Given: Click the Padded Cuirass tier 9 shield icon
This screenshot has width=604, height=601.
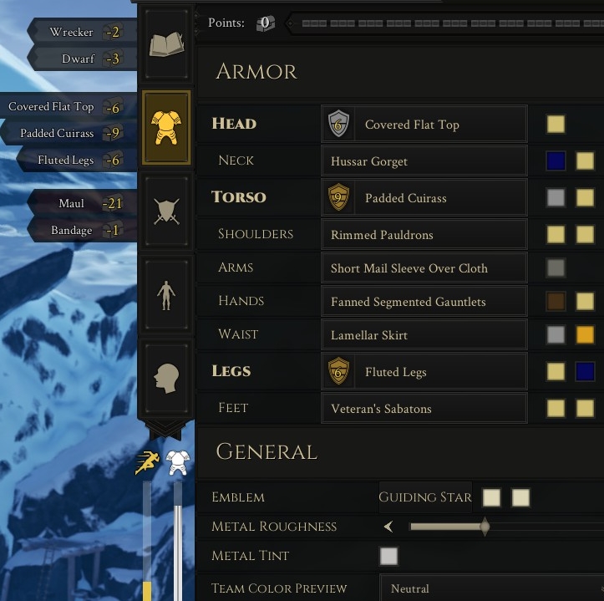Looking at the screenshot, I should click(338, 198).
